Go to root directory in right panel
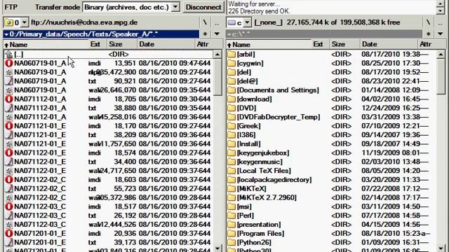 [429, 22]
